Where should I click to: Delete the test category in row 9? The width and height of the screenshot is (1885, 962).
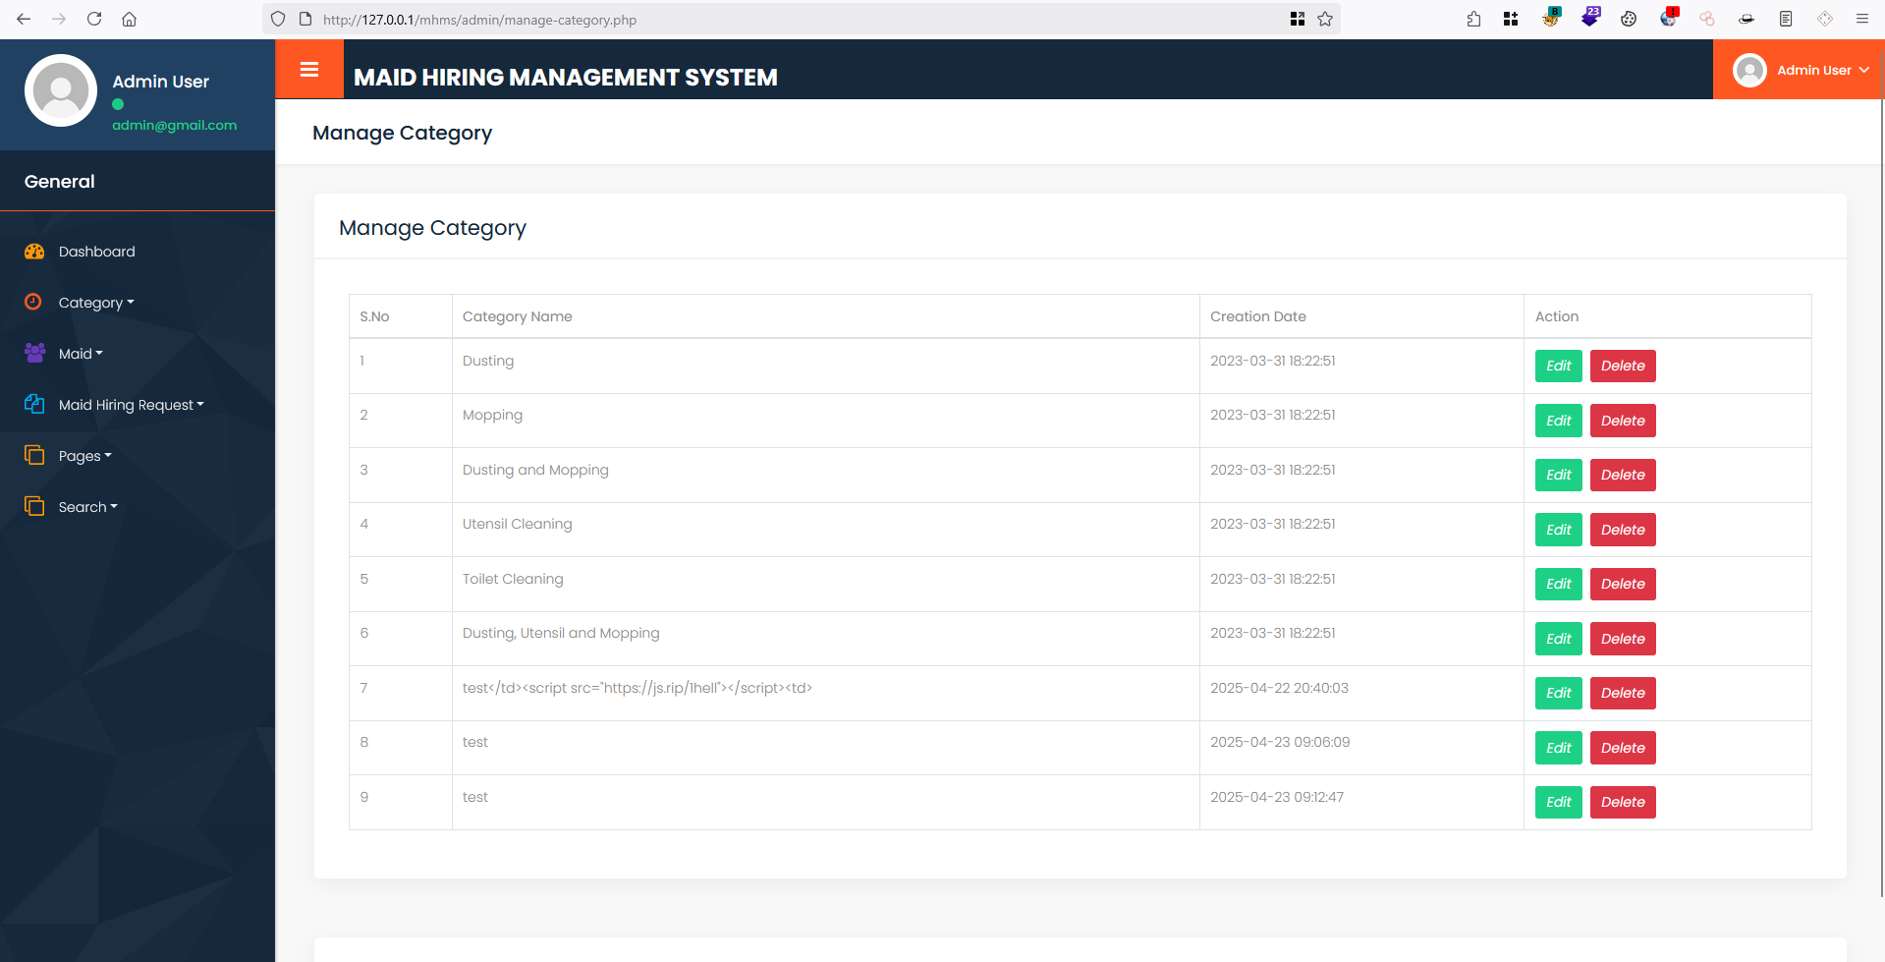[1623, 802]
